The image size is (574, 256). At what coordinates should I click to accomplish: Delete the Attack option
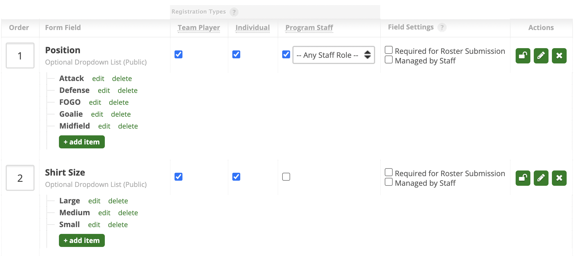pos(122,79)
